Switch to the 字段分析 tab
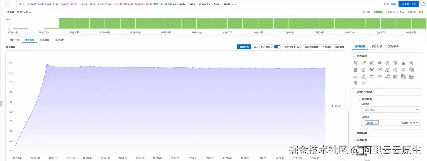This screenshot has height=161, width=427. (60, 40)
